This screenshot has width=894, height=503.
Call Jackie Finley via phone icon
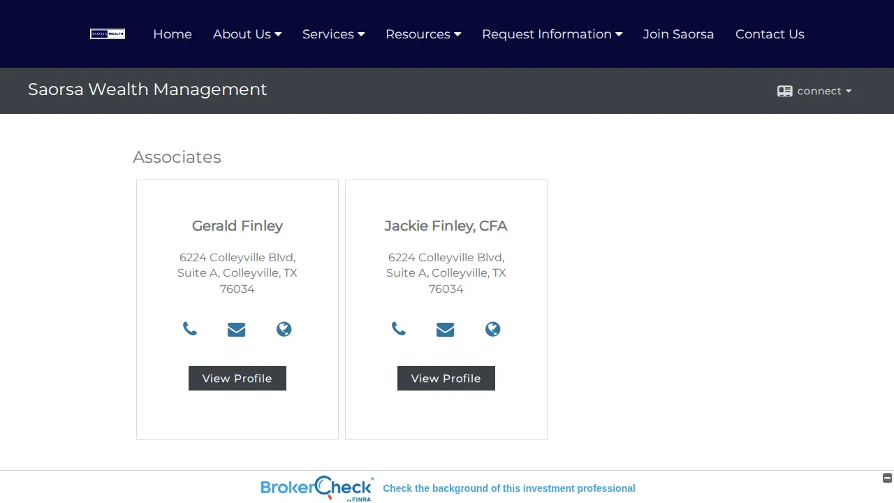tap(399, 329)
